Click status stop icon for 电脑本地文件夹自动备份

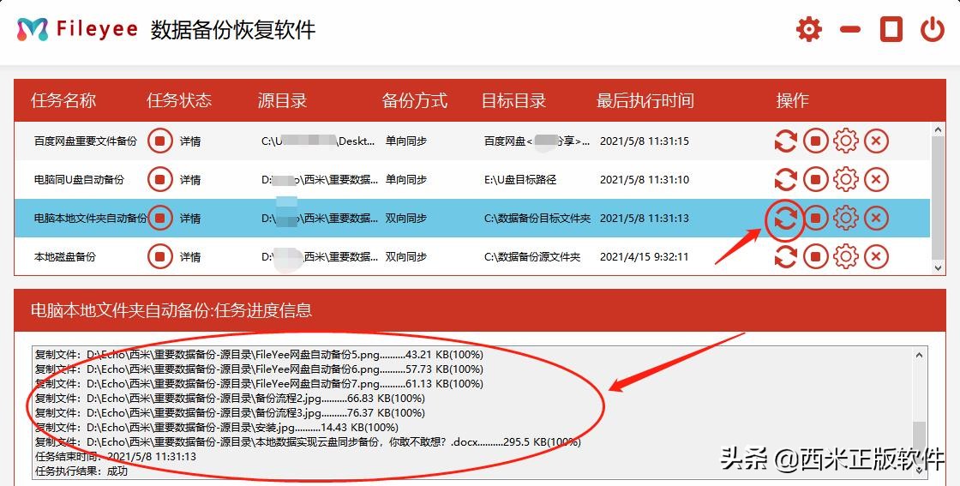tap(159, 218)
